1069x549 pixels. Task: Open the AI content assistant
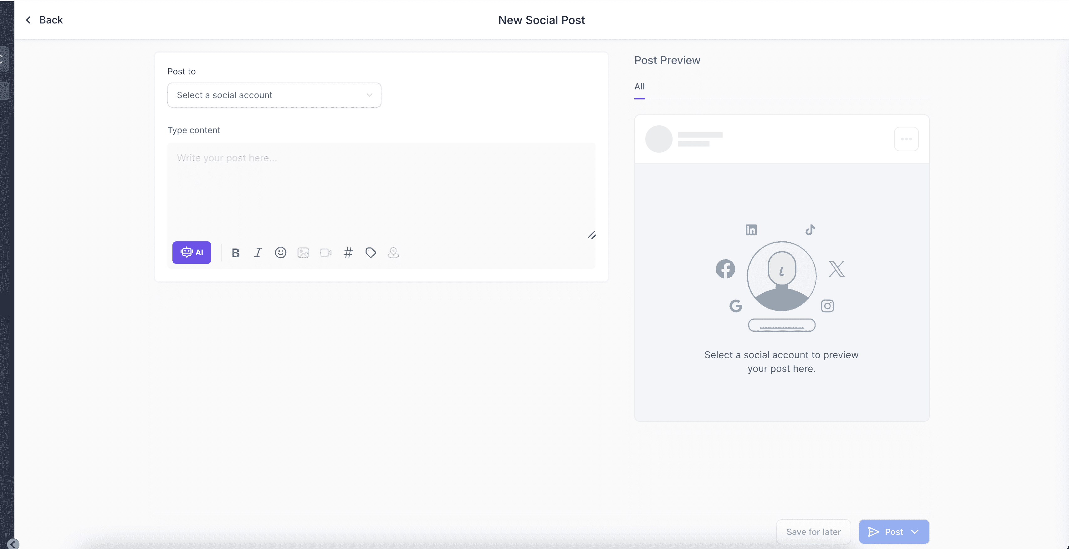coord(191,252)
